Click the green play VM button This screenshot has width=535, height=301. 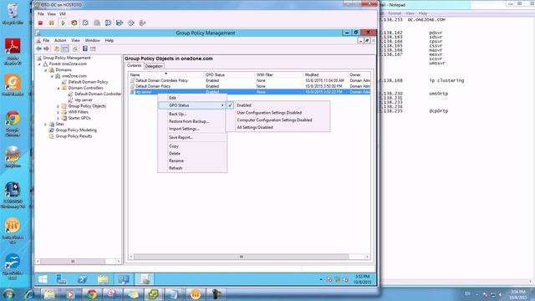(64, 23)
